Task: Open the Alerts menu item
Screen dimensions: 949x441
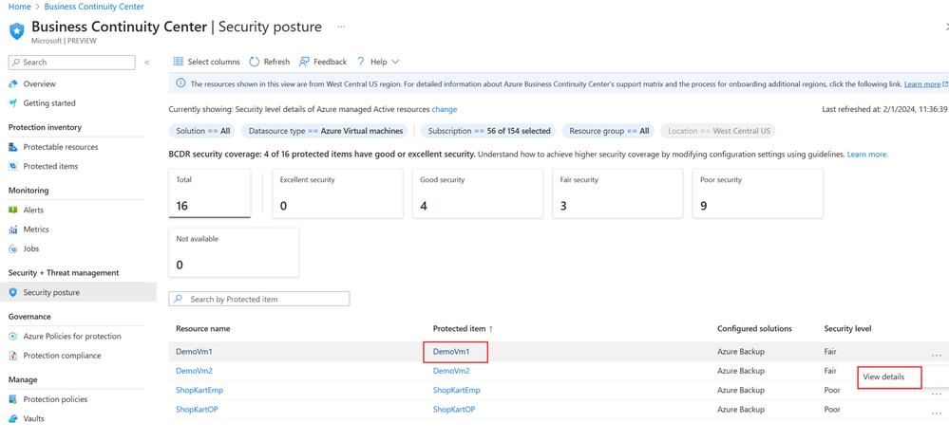Action: (x=33, y=211)
